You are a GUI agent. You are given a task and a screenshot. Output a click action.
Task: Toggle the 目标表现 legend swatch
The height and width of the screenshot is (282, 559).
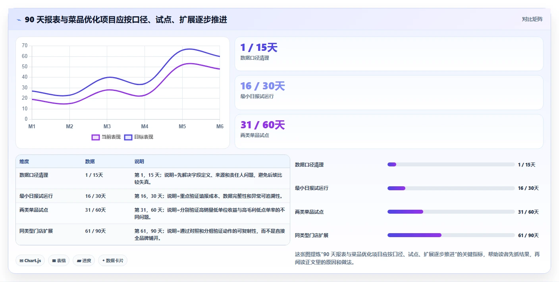(128, 137)
